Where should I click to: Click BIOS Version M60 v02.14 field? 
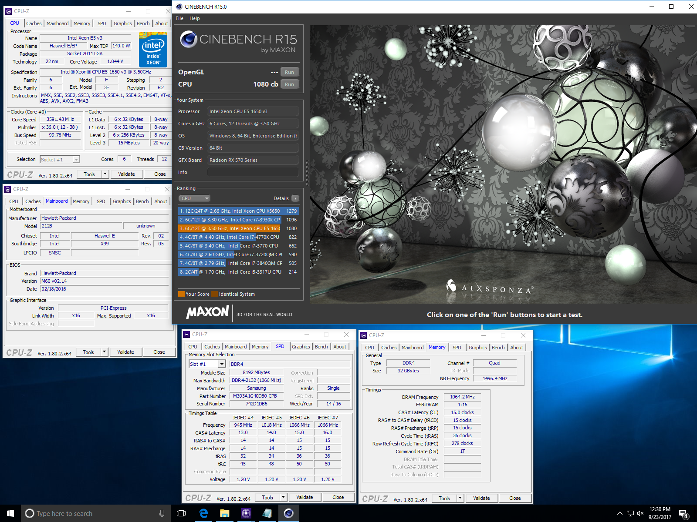(104, 281)
